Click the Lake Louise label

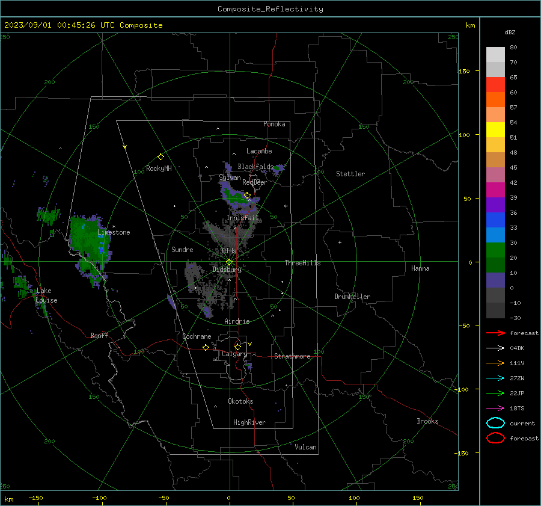click(46, 295)
